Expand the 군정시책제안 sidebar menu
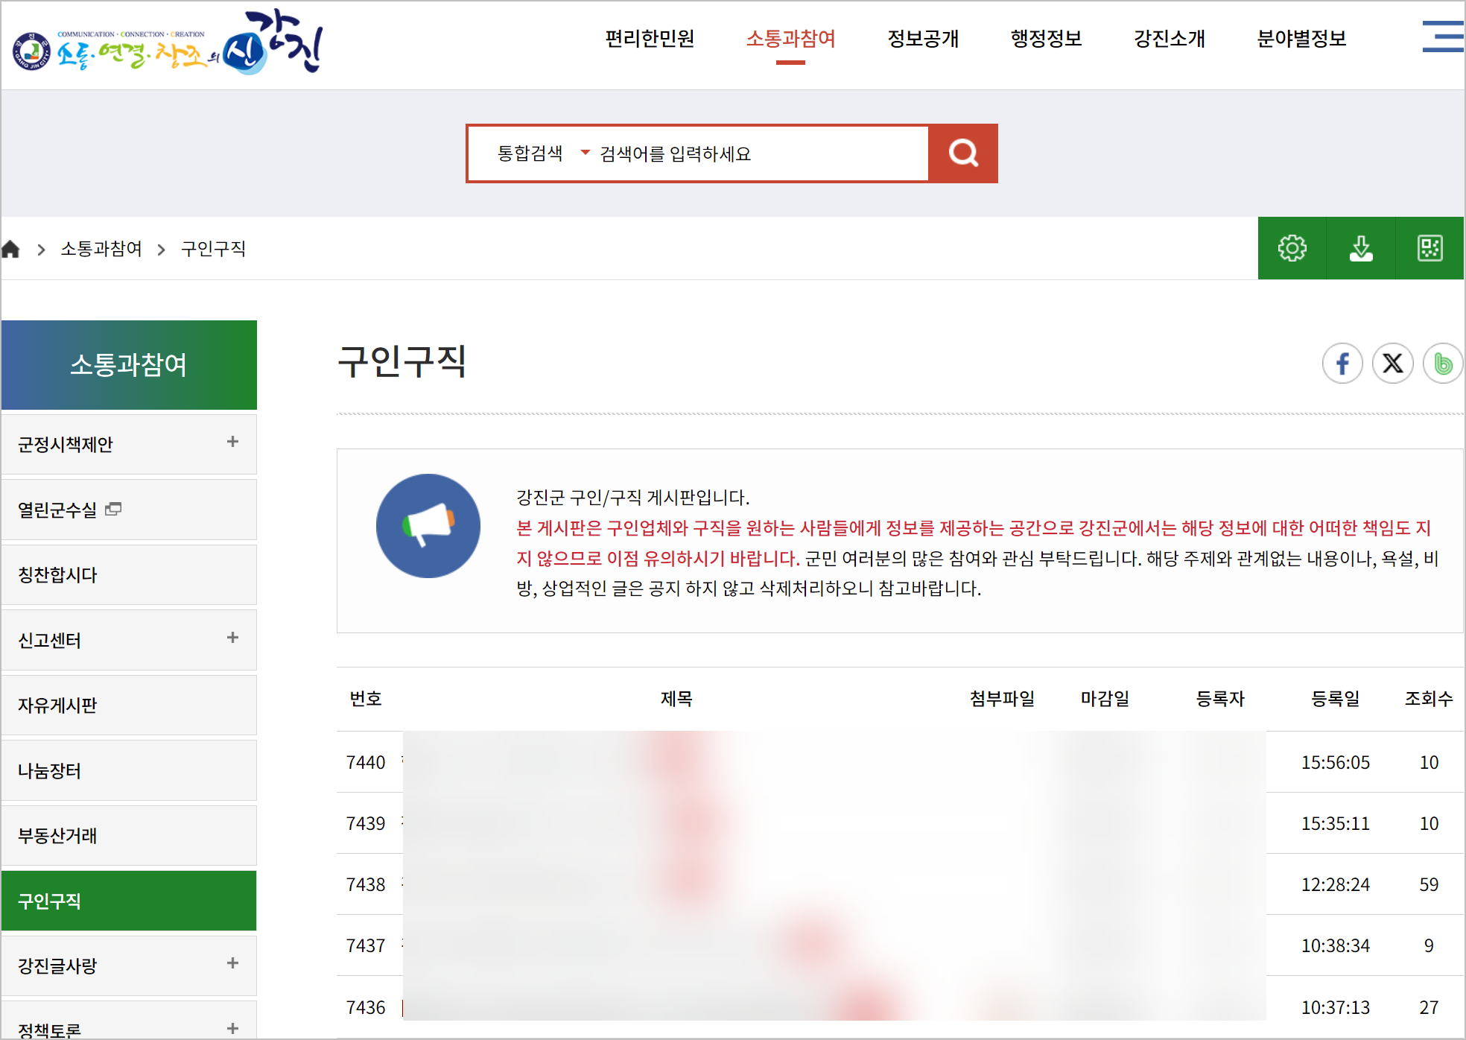 (232, 442)
